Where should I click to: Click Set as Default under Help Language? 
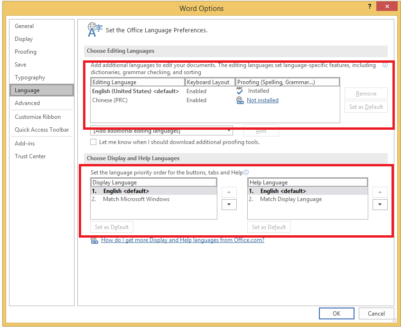(269, 227)
